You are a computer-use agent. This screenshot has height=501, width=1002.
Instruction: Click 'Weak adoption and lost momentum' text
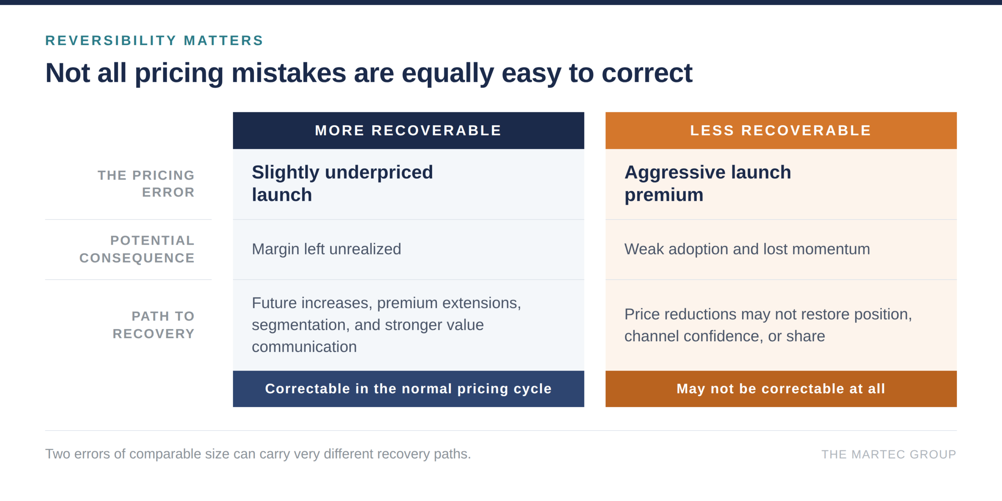pos(747,249)
